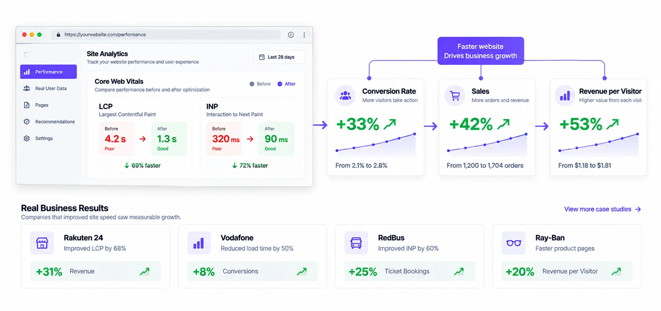Click trend arrow in RedBus Ticket Bookings bar
The width and height of the screenshot is (661, 311).
(459, 271)
